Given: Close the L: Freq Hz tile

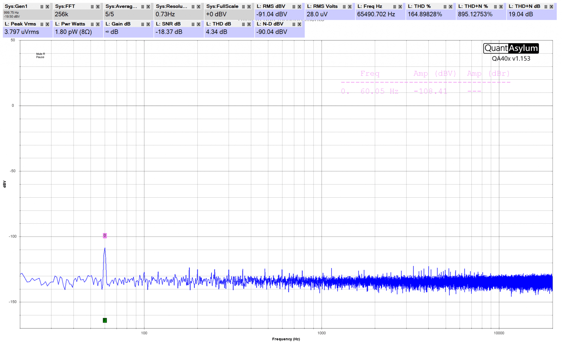Looking at the screenshot, I should tap(400, 7).
